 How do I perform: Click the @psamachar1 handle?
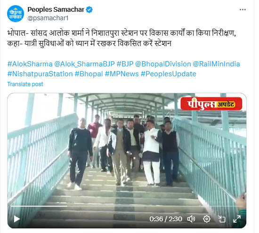(48, 18)
